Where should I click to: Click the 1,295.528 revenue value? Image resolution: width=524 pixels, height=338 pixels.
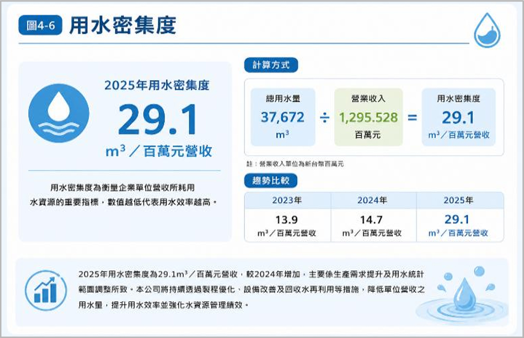(368, 117)
